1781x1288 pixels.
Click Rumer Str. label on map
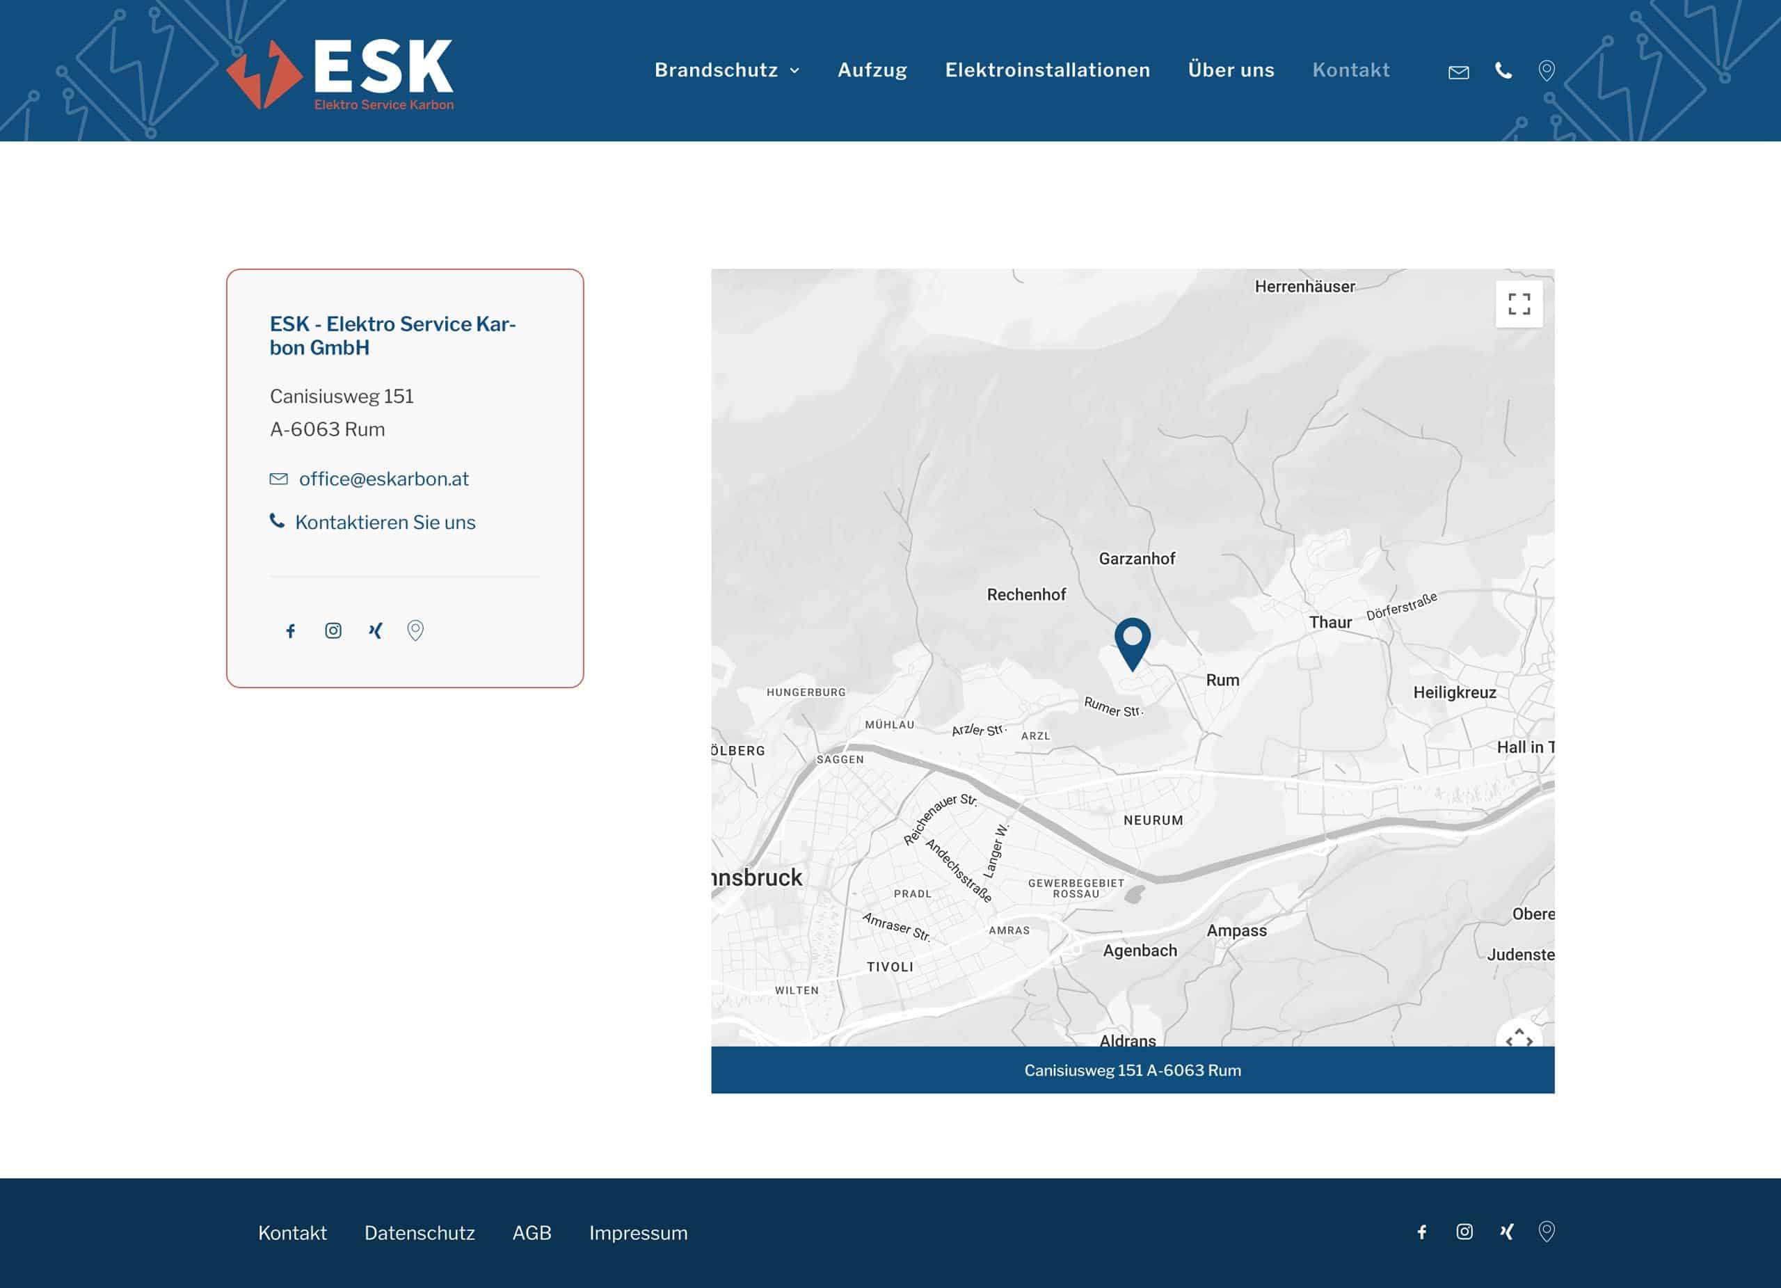tap(1114, 707)
